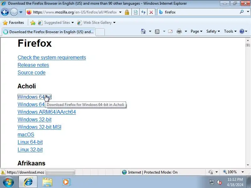Screen dimensions: 251x188
Task: Expand the Print options dropdown arrow
Action: point(186,31)
